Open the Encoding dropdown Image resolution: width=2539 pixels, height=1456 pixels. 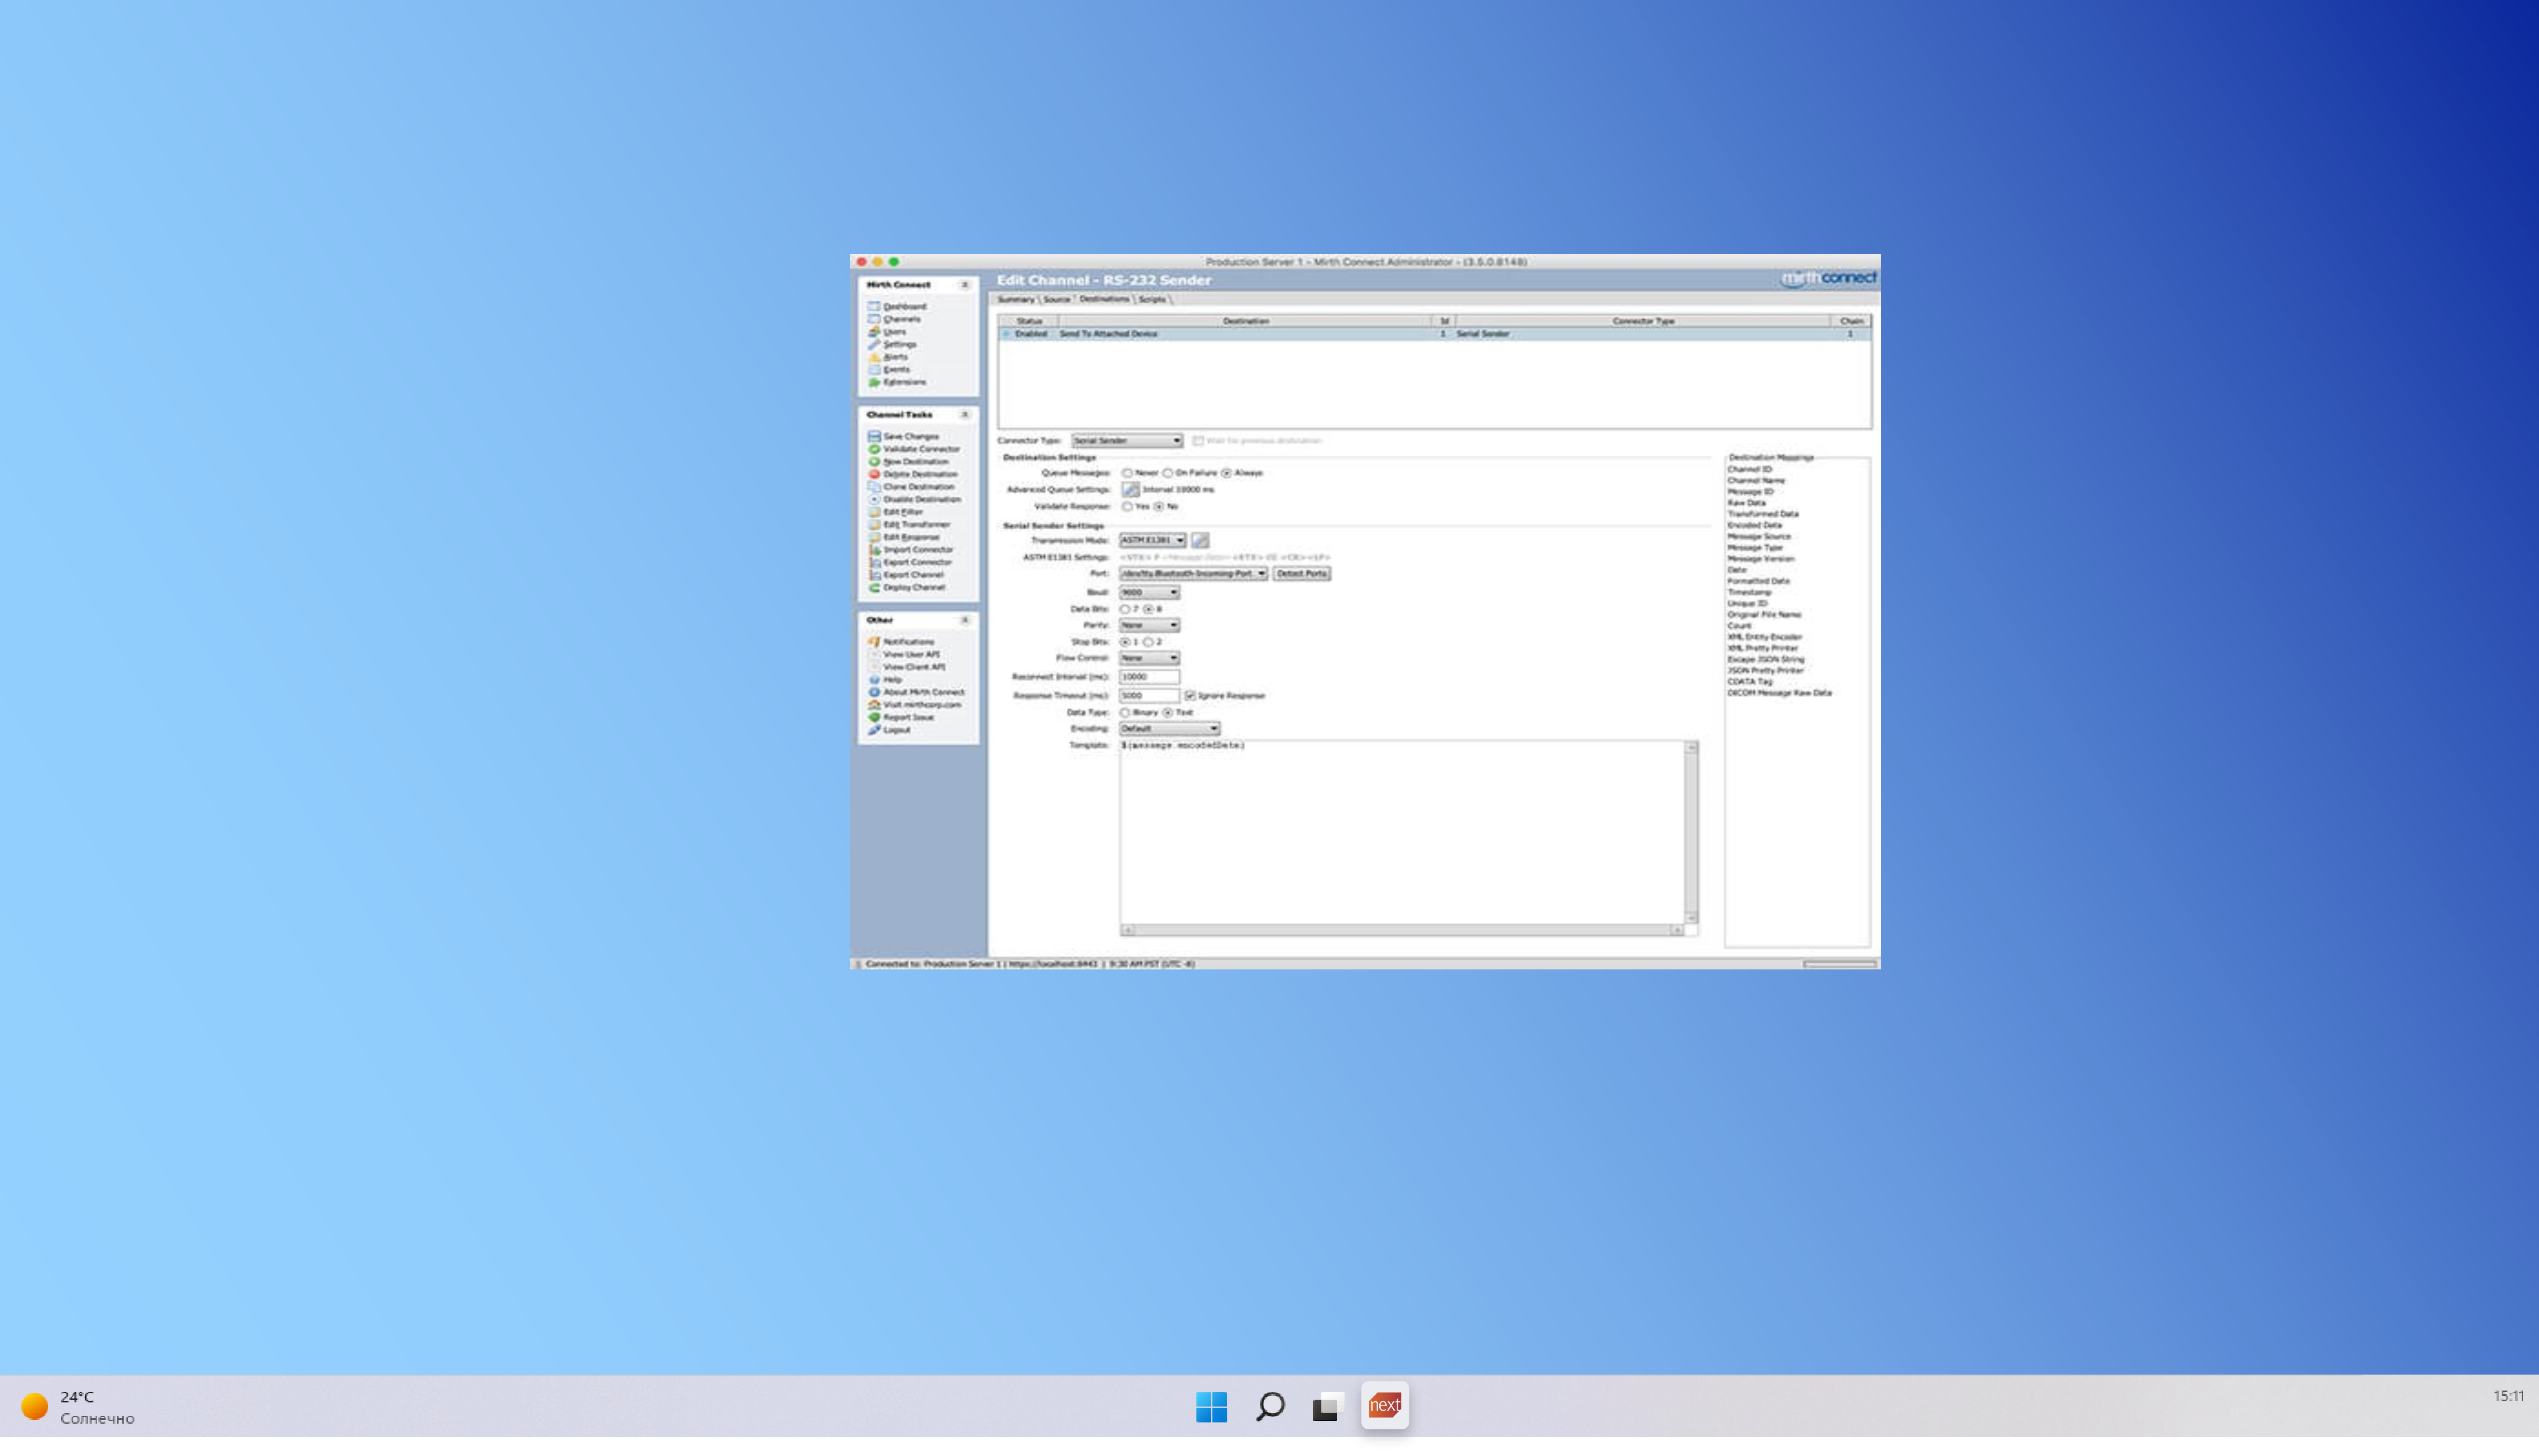coord(1169,729)
